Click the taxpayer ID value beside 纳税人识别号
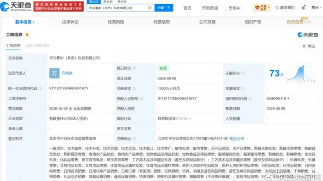This screenshot has height=181, width=323. [x=177, y=99]
